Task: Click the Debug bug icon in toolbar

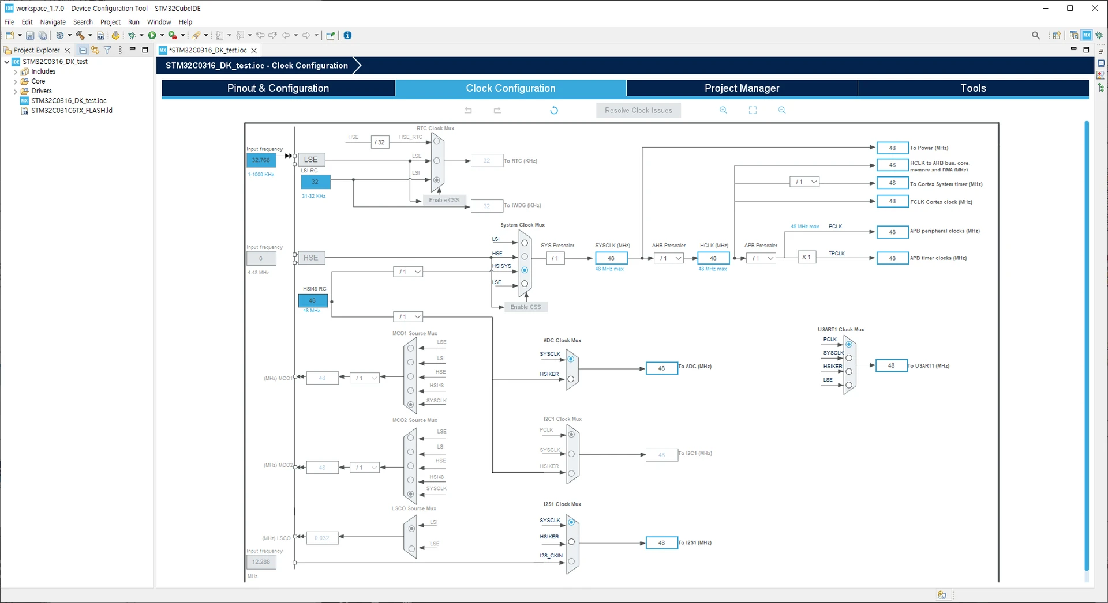Action: (x=132, y=35)
